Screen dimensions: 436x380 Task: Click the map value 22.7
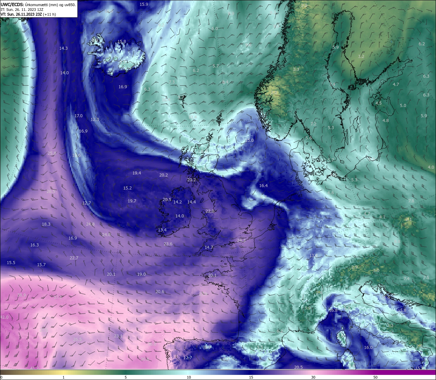click(x=74, y=258)
